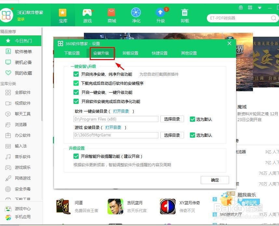279x226 pixels.
Task: Click the D:\360SoftMgrGame path field
Action: [x=116, y=135]
